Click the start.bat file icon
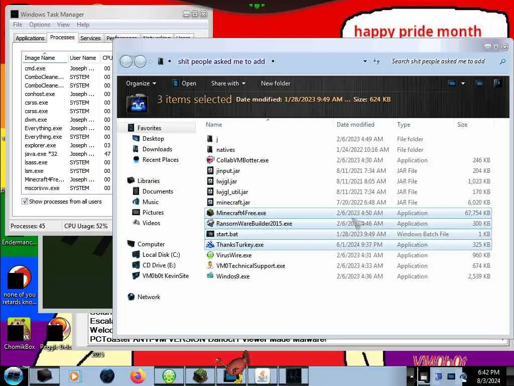 tap(210, 234)
